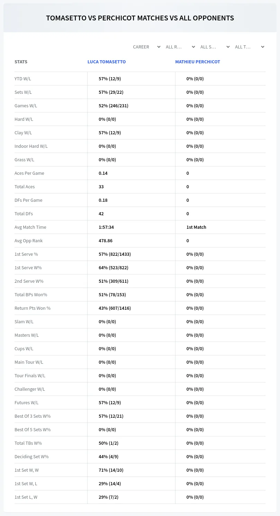Click Perchicot's 1st Match cell
Viewport: 280px width, 516px height.
click(x=196, y=227)
